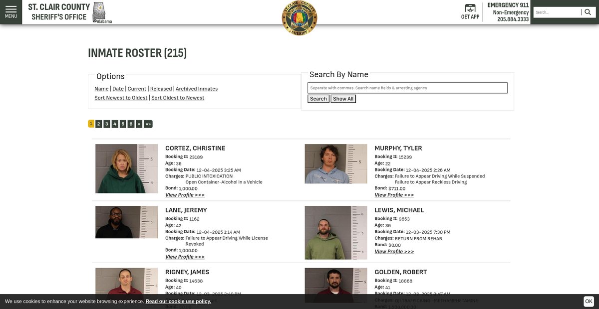The height and width of the screenshot is (309, 599).
Task: View Profile for Murphy, Tyler
Action: click(394, 195)
